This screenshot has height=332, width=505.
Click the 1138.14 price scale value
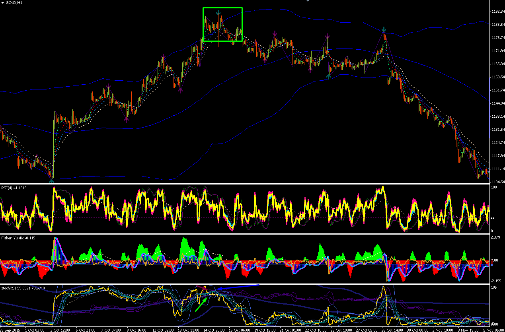498,116
